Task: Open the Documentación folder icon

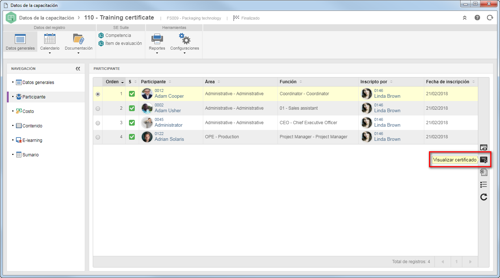Action: [x=78, y=38]
